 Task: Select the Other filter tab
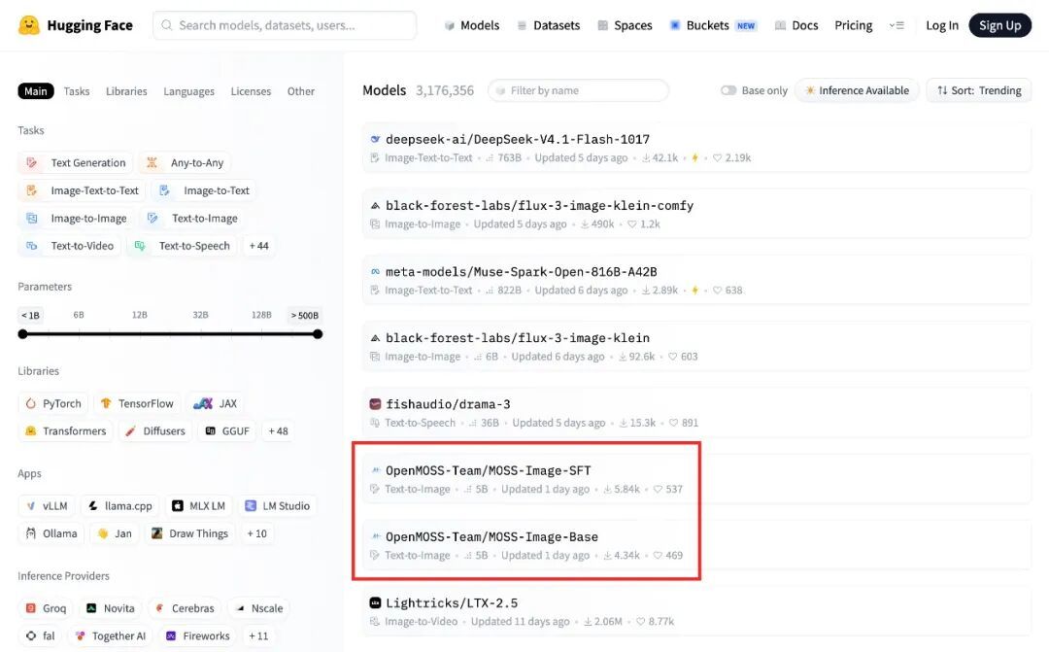coord(301,91)
